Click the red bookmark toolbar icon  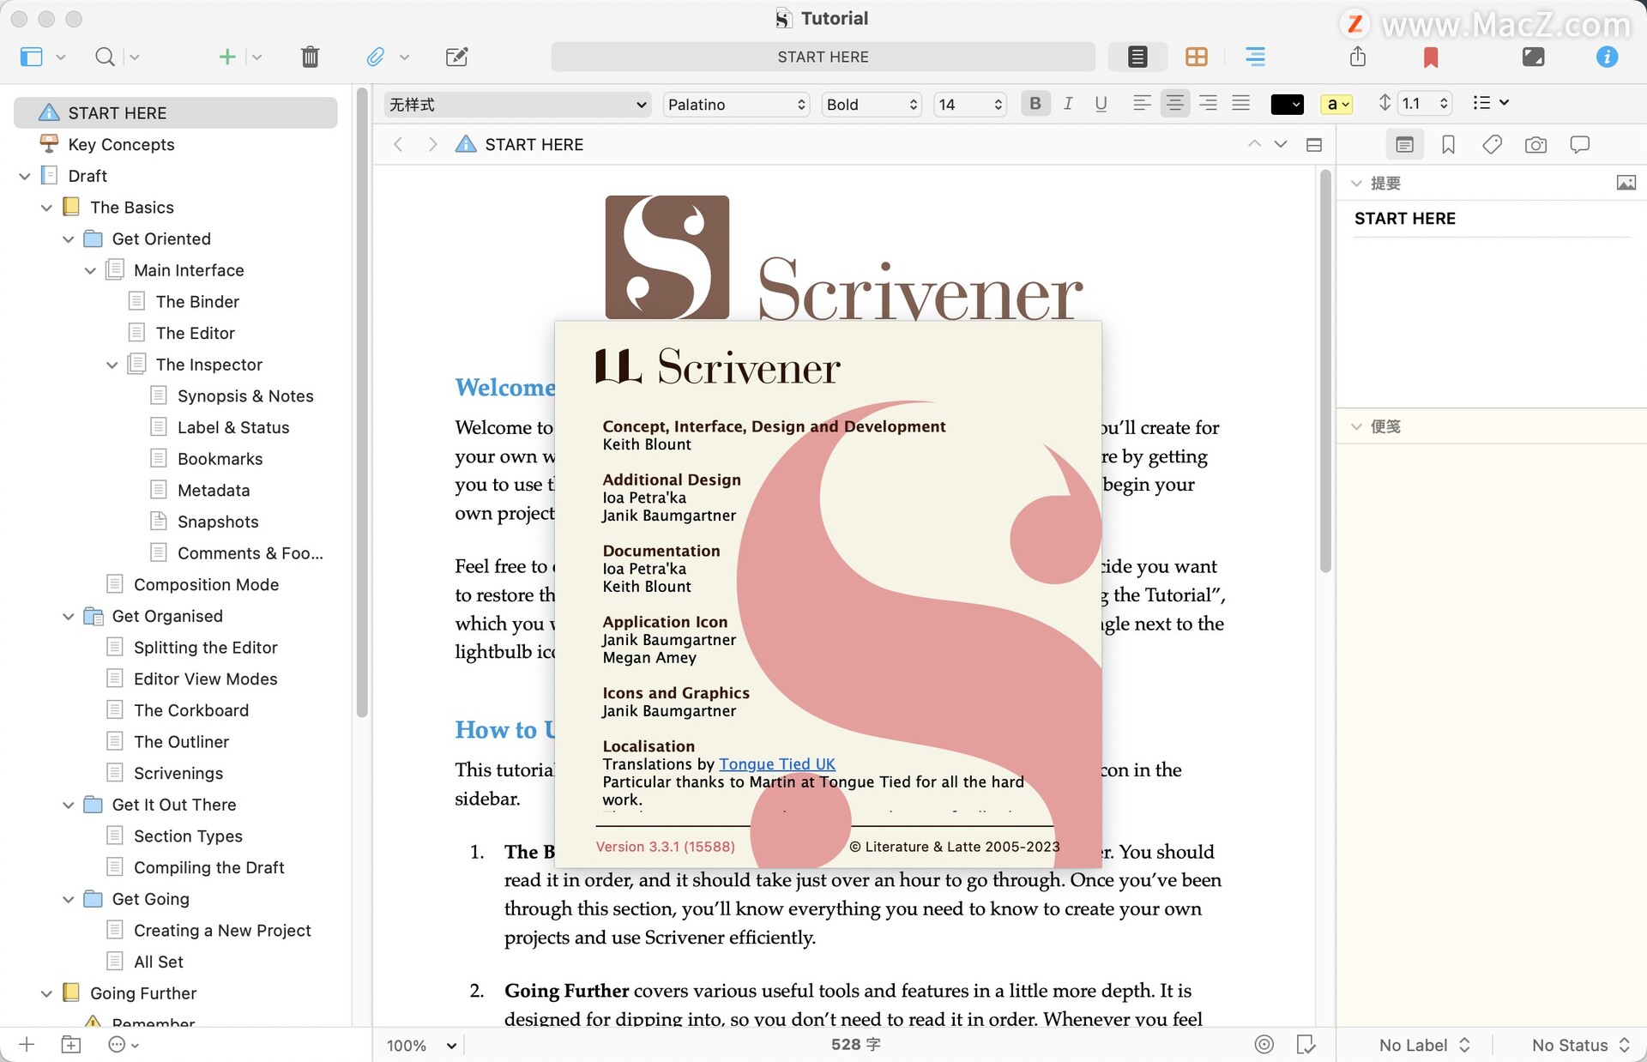click(1430, 57)
